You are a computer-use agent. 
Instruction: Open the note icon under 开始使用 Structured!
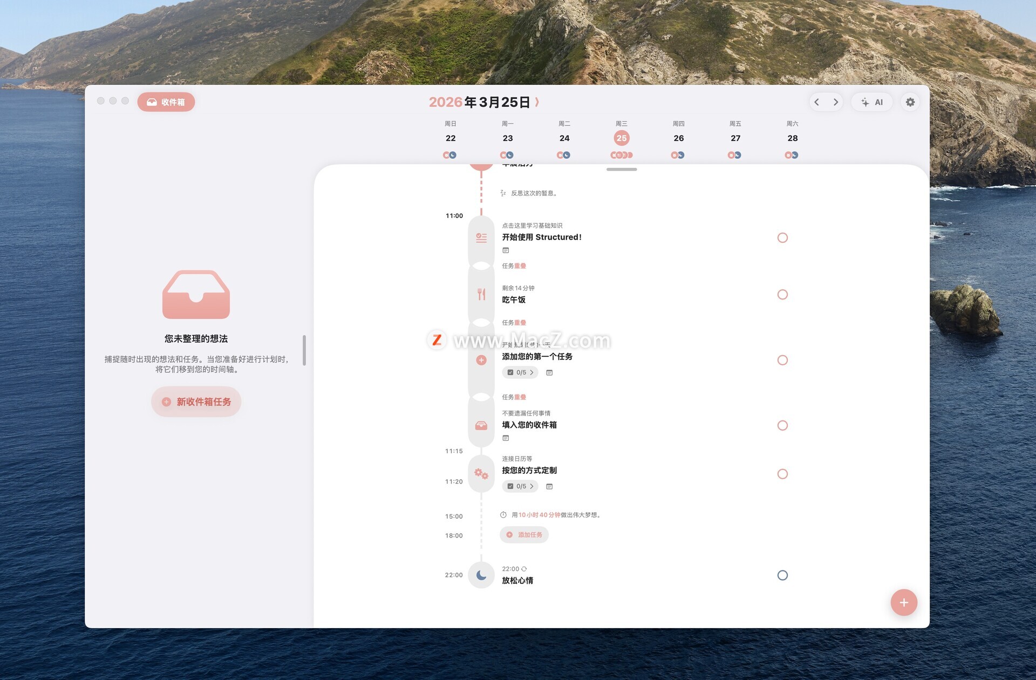tap(506, 250)
